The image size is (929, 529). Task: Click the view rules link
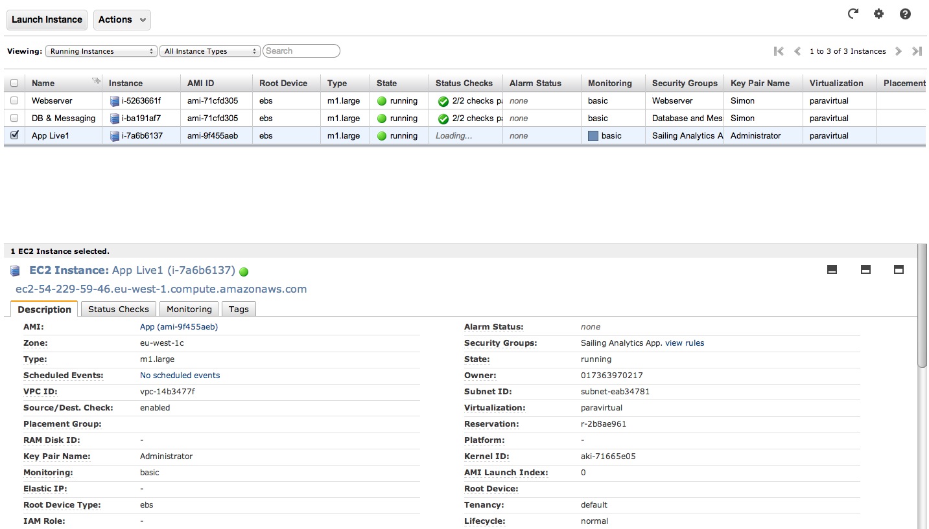coord(685,343)
